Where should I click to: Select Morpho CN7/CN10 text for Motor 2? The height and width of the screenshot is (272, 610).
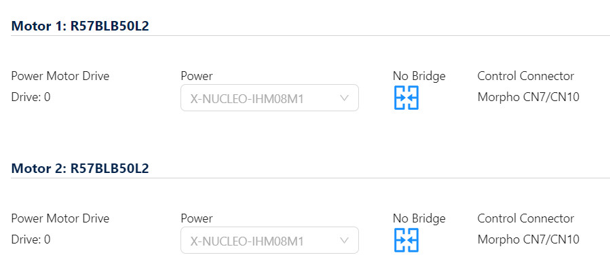(528, 239)
